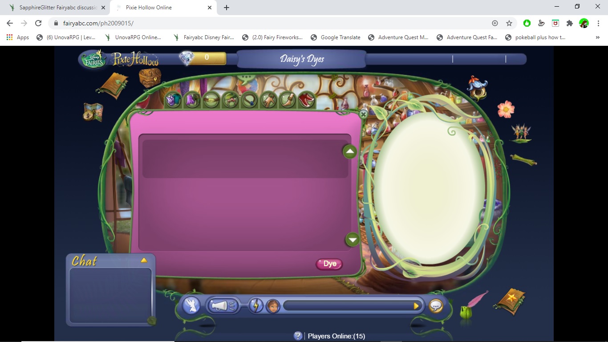
Task: Select the shirts clothing category tab icon
Action: pyautogui.click(x=173, y=100)
